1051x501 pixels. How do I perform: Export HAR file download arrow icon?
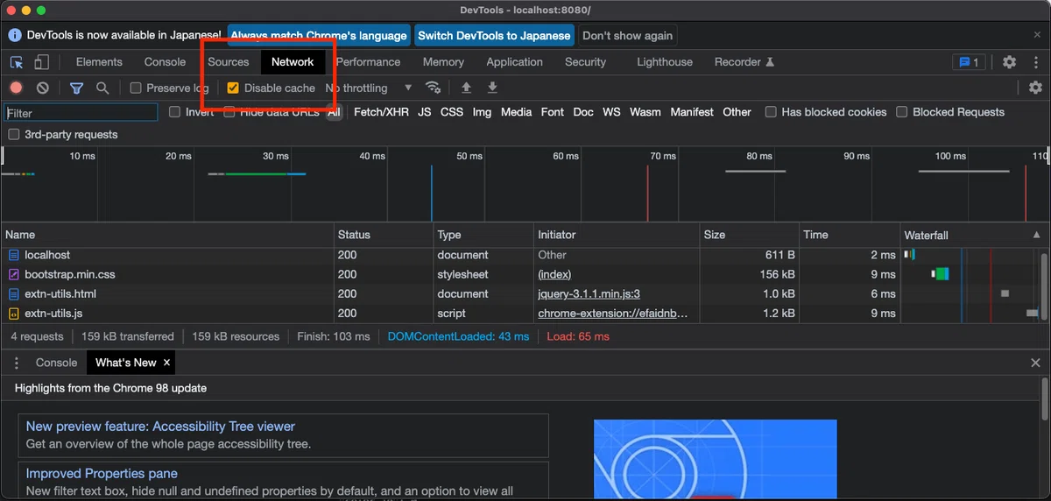pos(492,88)
